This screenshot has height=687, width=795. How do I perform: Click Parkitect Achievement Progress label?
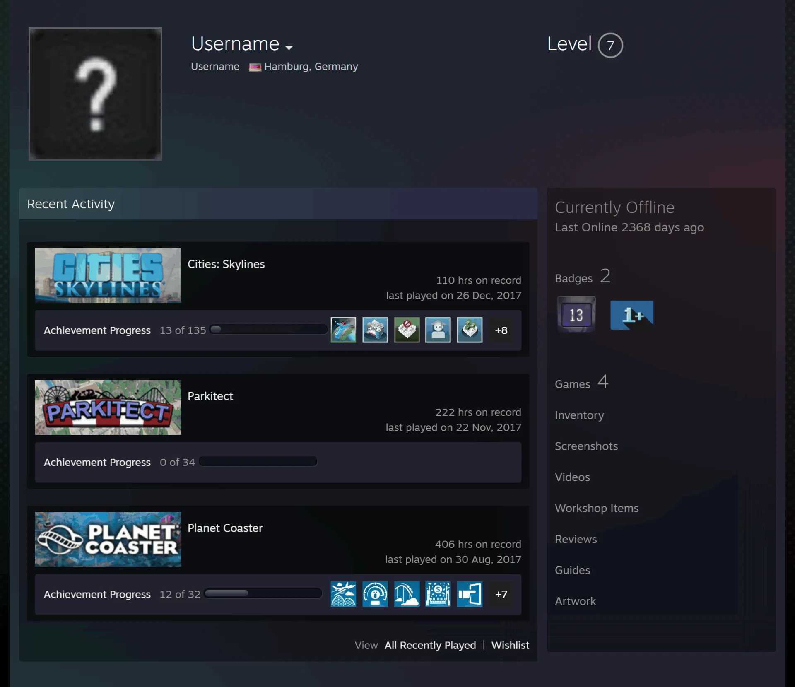coord(97,462)
